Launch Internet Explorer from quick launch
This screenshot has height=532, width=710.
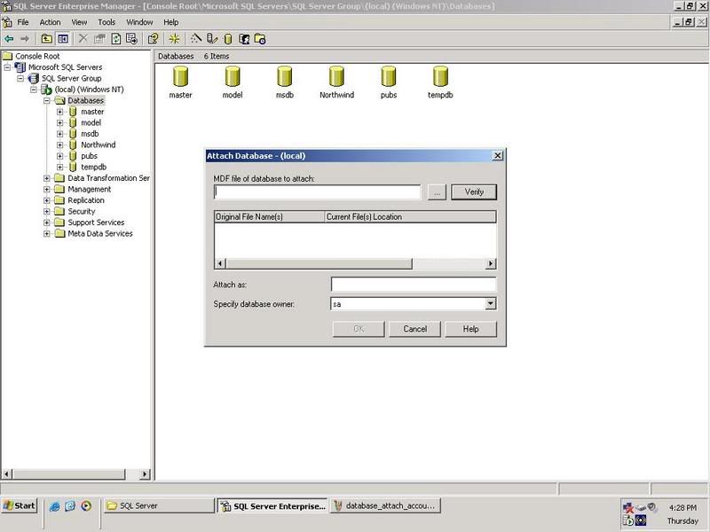55,506
